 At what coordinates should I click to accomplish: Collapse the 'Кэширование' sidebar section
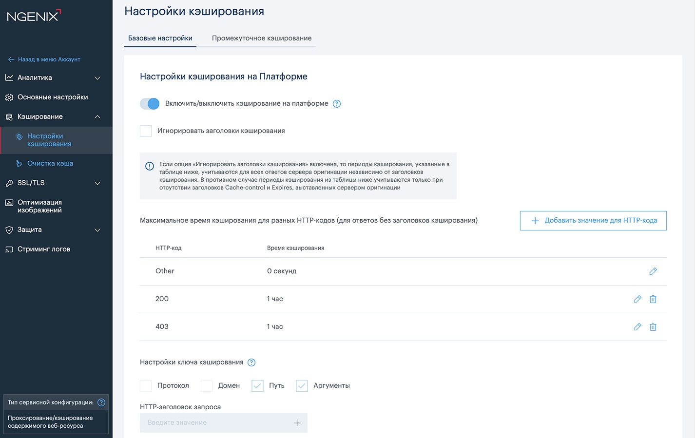pyautogui.click(x=54, y=117)
